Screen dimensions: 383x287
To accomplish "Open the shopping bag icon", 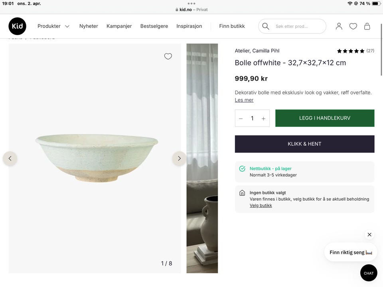I will pos(367,26).
